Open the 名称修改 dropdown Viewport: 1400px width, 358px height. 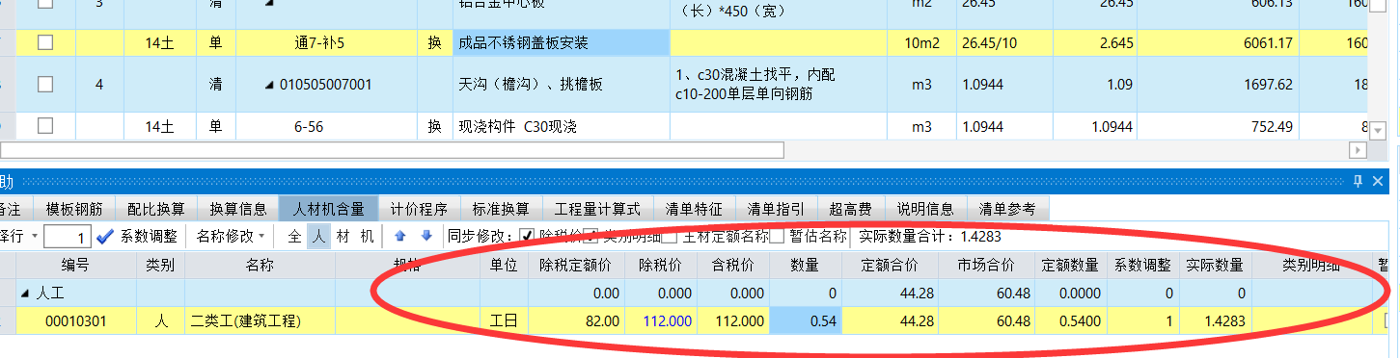(231, 236)
